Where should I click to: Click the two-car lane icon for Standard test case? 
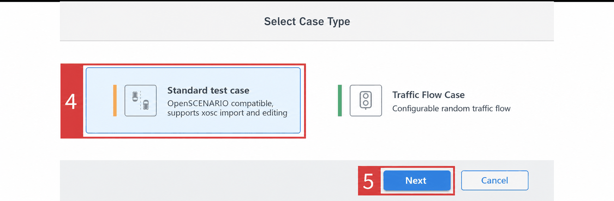click(140, 100)
